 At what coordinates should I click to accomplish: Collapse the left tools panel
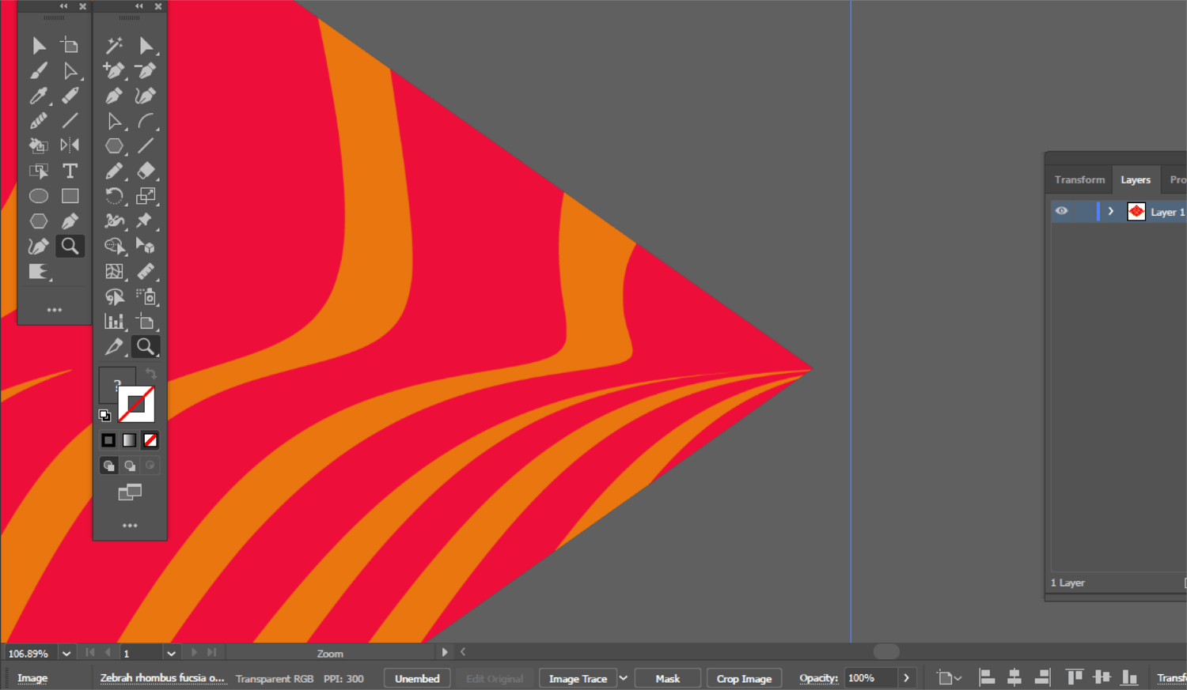coord(63,6)
